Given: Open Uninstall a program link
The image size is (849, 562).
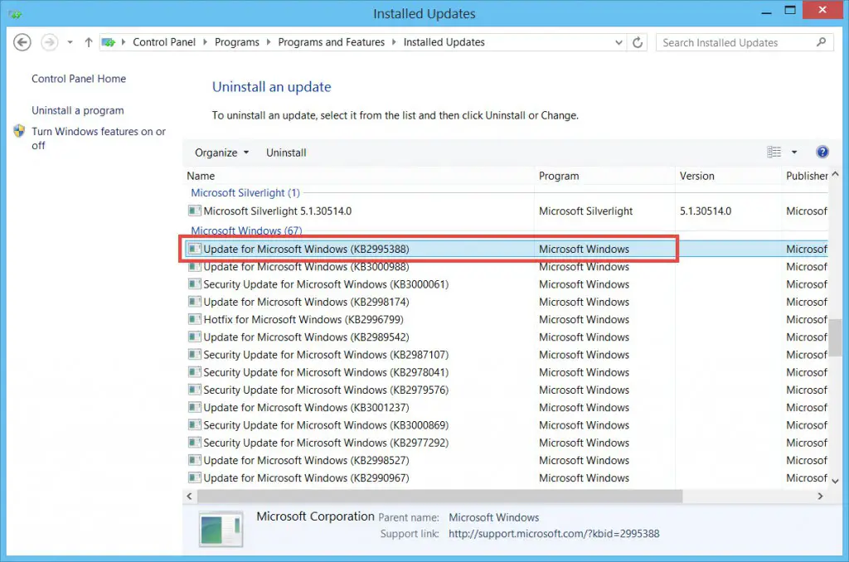Looking at the screenshot, I should point(77,110).
